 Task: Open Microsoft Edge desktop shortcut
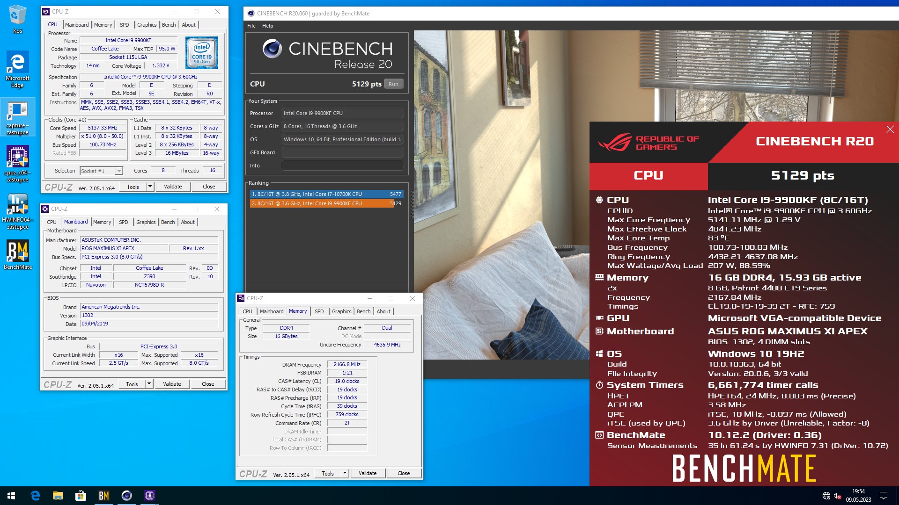[17, 69]
